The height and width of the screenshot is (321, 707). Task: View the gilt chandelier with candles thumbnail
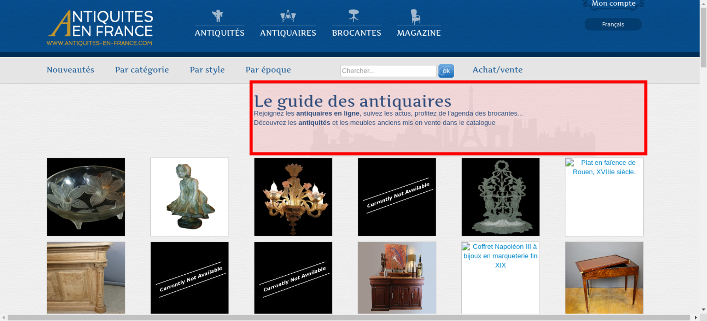(293, 197)
